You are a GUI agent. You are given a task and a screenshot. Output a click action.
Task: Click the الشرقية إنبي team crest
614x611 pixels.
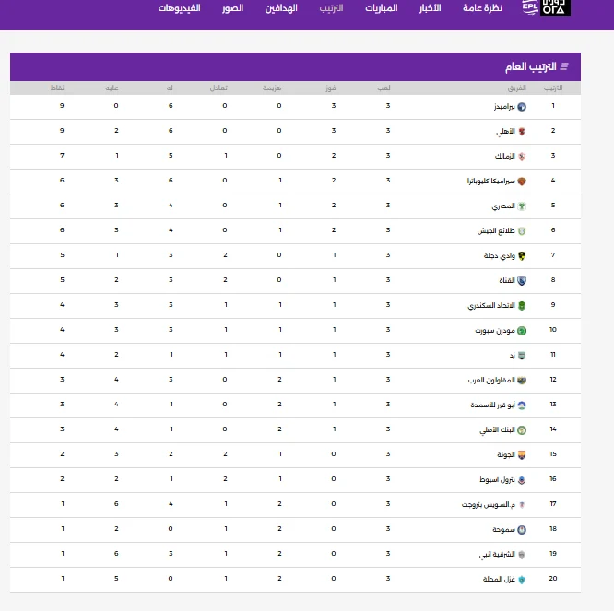(x=522, y=555)
